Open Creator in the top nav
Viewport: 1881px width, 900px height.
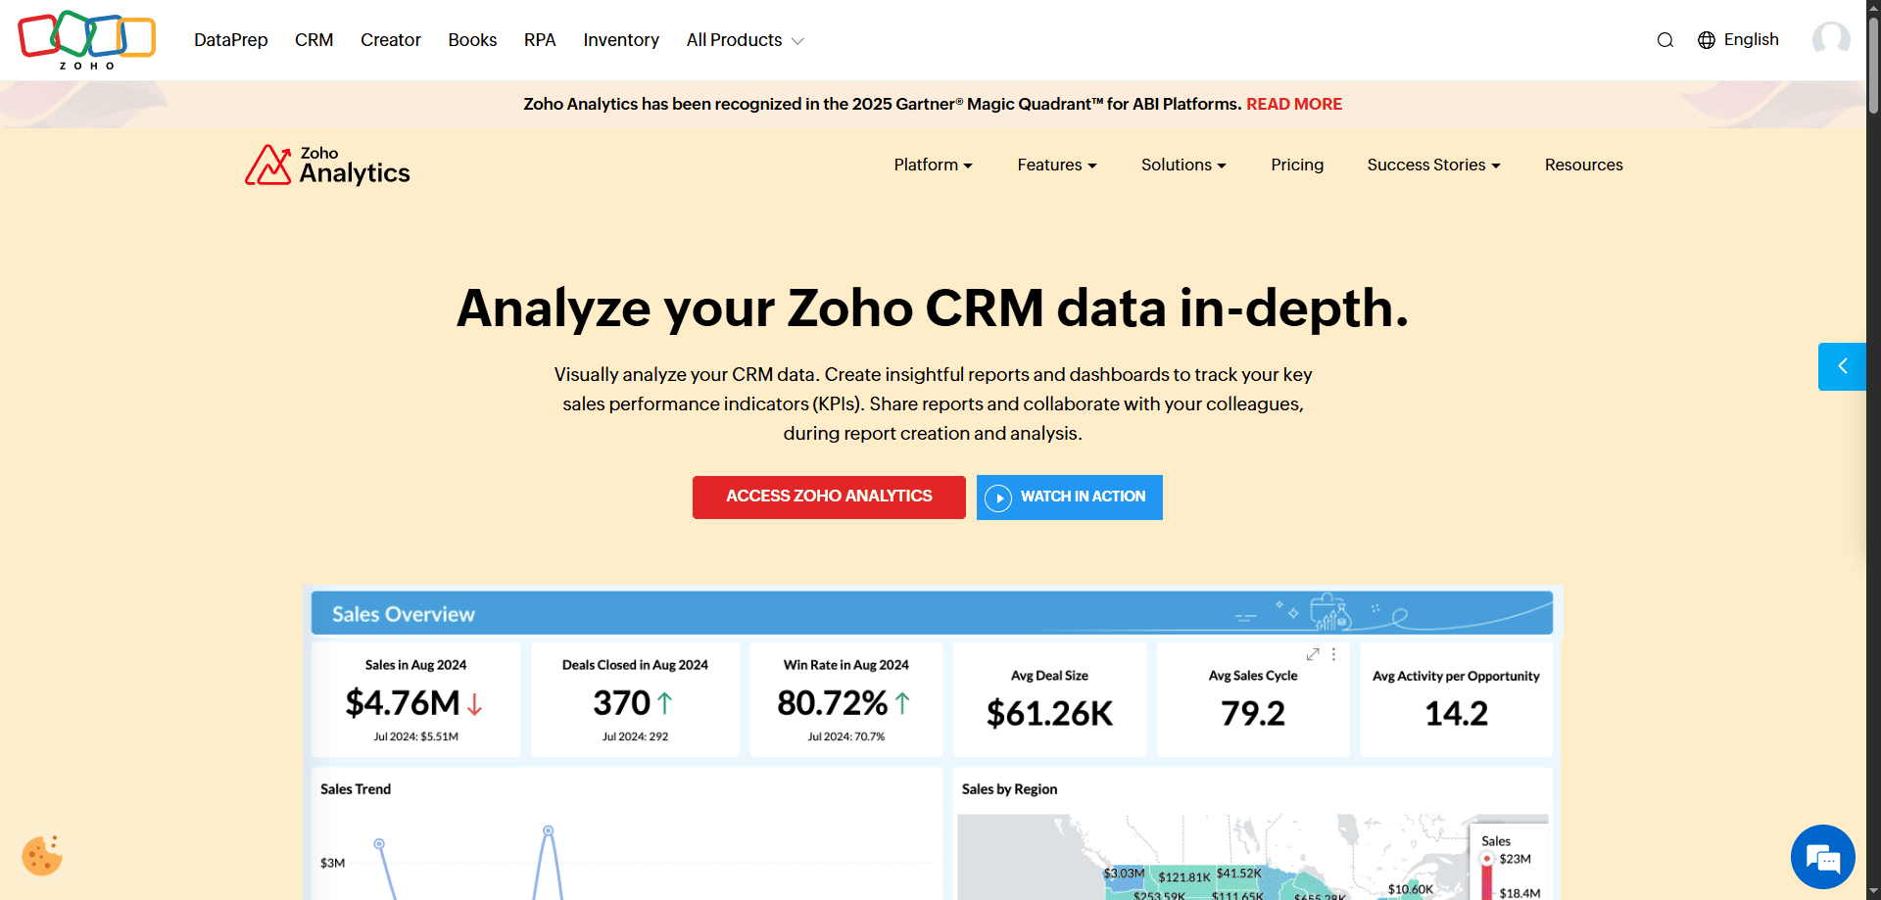tap(390, 40)
